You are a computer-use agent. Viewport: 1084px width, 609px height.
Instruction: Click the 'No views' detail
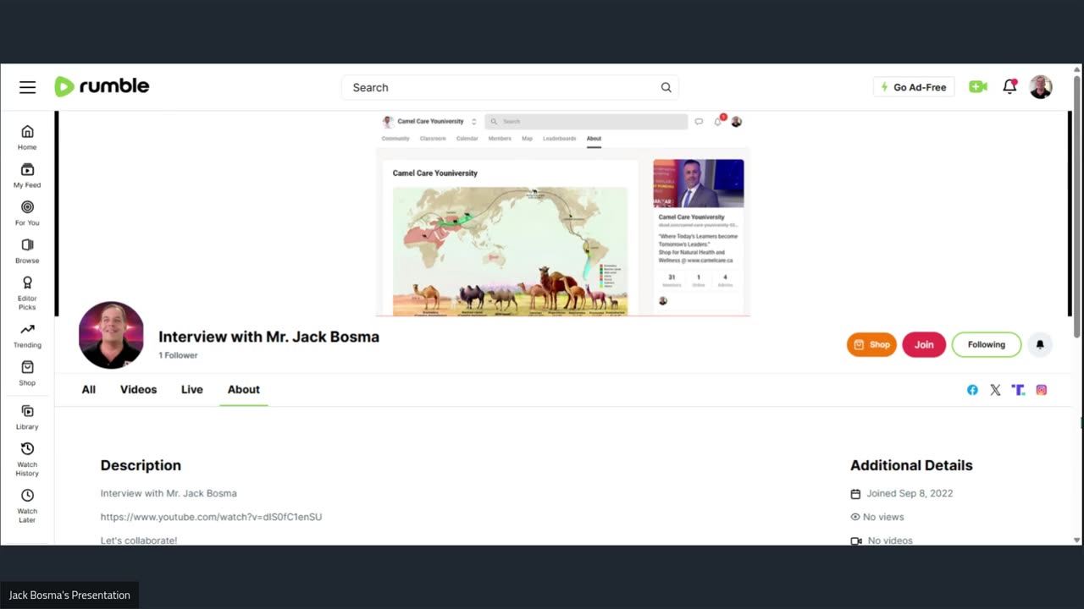coord(877,517)
